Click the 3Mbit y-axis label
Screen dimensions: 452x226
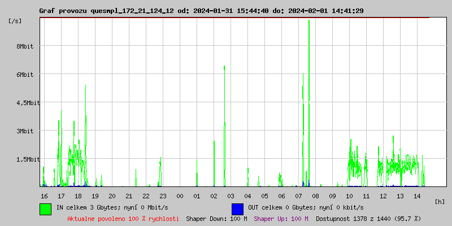(25, 131)
